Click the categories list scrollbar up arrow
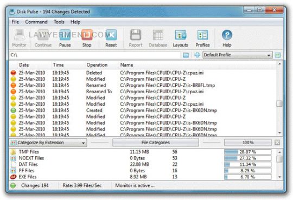The width and height of the screenshot is (293, 200). 279,152
